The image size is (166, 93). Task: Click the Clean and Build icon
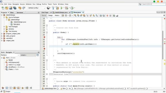point(57,8)
